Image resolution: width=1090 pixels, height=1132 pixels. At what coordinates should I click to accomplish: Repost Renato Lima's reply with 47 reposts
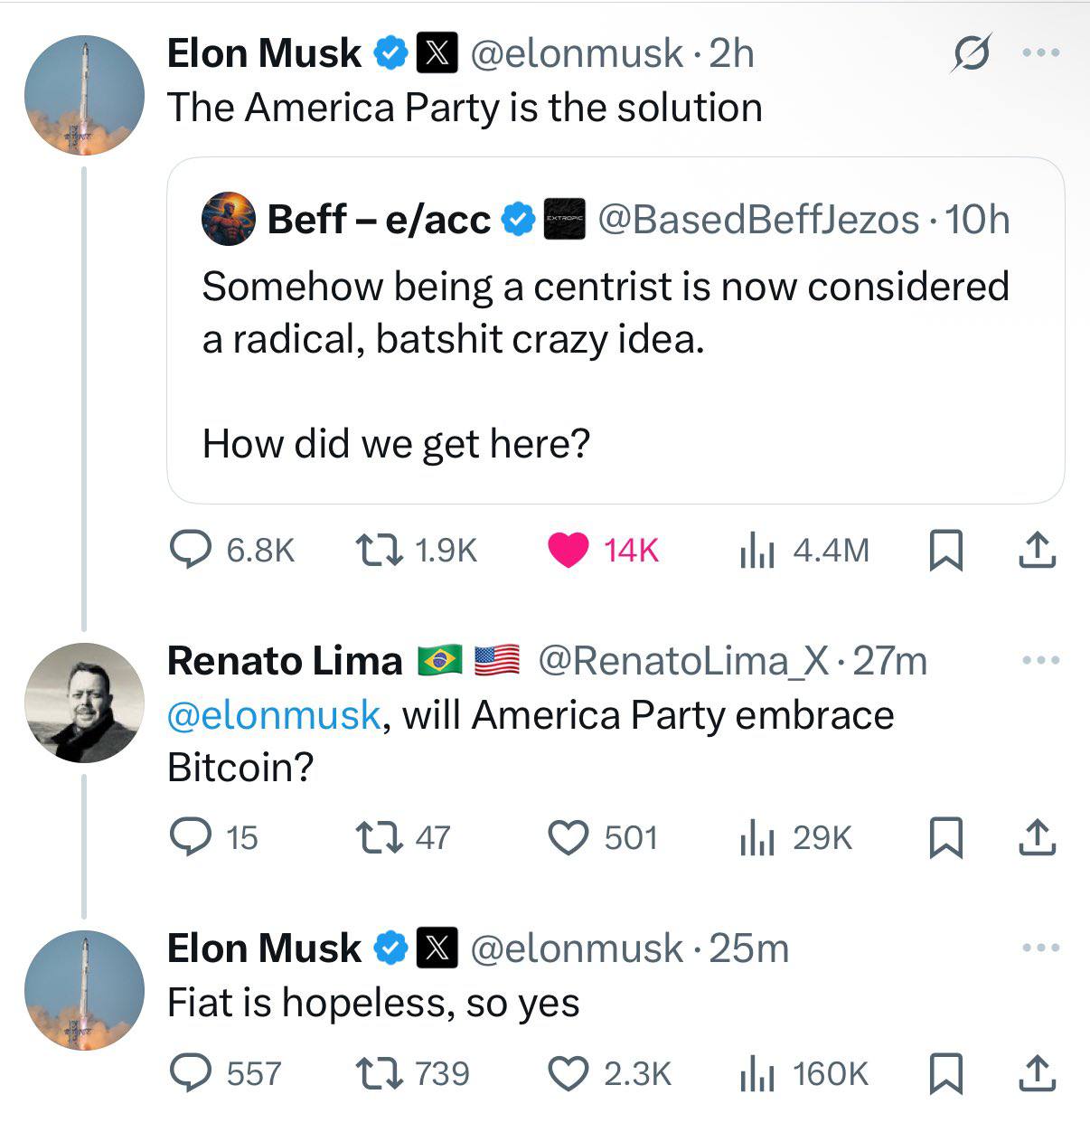(378, 837)
